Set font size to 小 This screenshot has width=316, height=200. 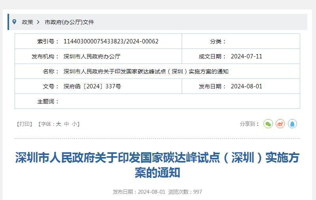click(74, 124)
